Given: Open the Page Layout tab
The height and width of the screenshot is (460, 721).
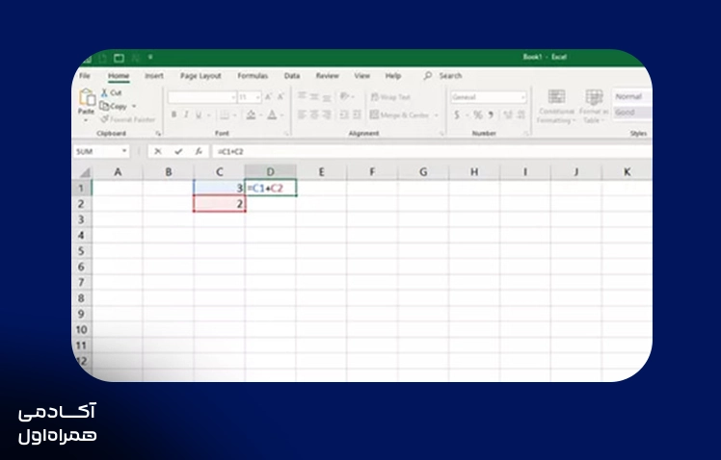Looking at the screenshot, I should coord(200,76).
